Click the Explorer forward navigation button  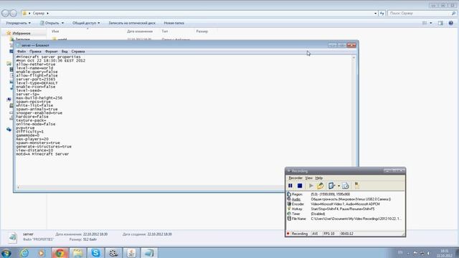(x=14, y=13)
